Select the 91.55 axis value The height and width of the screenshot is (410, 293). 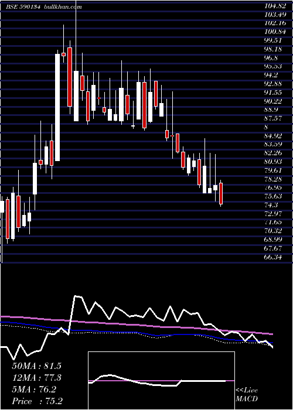pyautogui.click(x=273, y=93)
